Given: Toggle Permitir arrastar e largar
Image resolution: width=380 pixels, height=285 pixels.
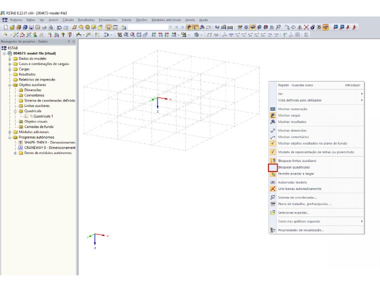Looking at the screenshot, I should [273, 174].
